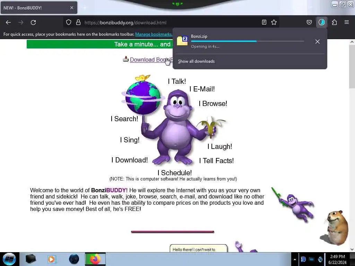Click the Bonzi.zip download progress bar
The image size is (355, 266).
(248, 42)
